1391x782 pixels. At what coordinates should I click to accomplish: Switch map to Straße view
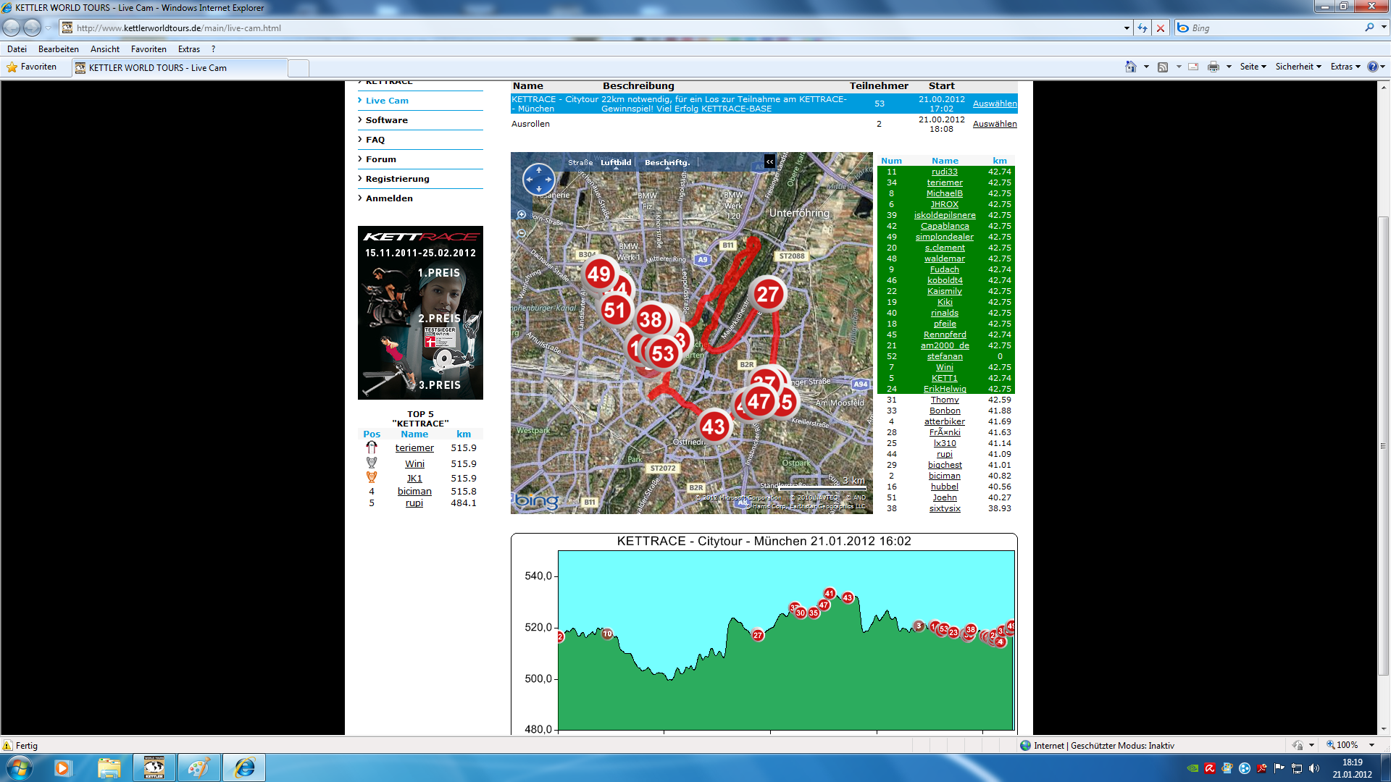(x=580, y=162)
